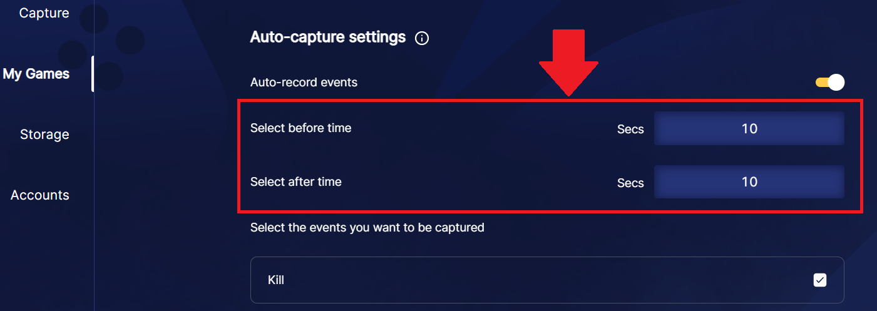
Task: Click the info icon beside Auto-capture settings
Action: 422,38
